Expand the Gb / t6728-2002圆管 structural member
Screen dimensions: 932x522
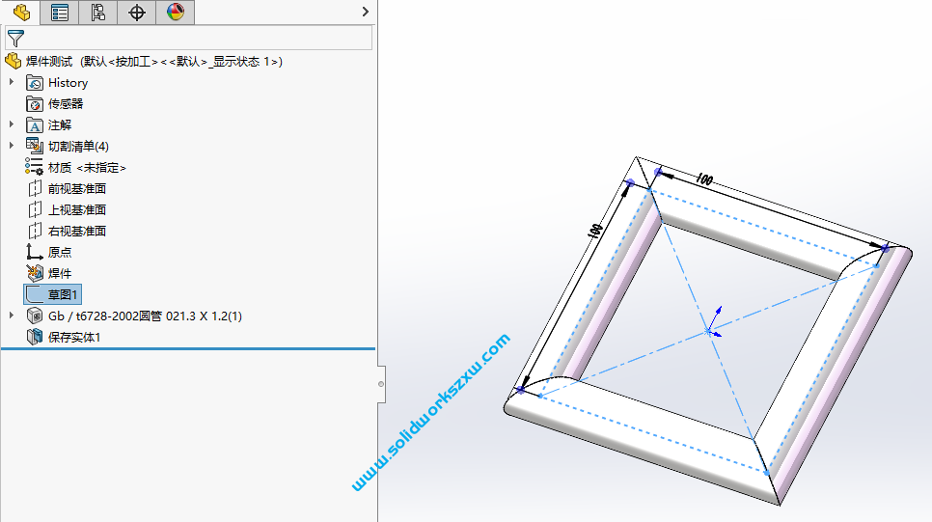tap(12, 316)
